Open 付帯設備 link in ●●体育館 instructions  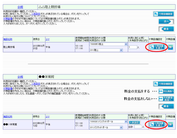click(x=8, y=89)
